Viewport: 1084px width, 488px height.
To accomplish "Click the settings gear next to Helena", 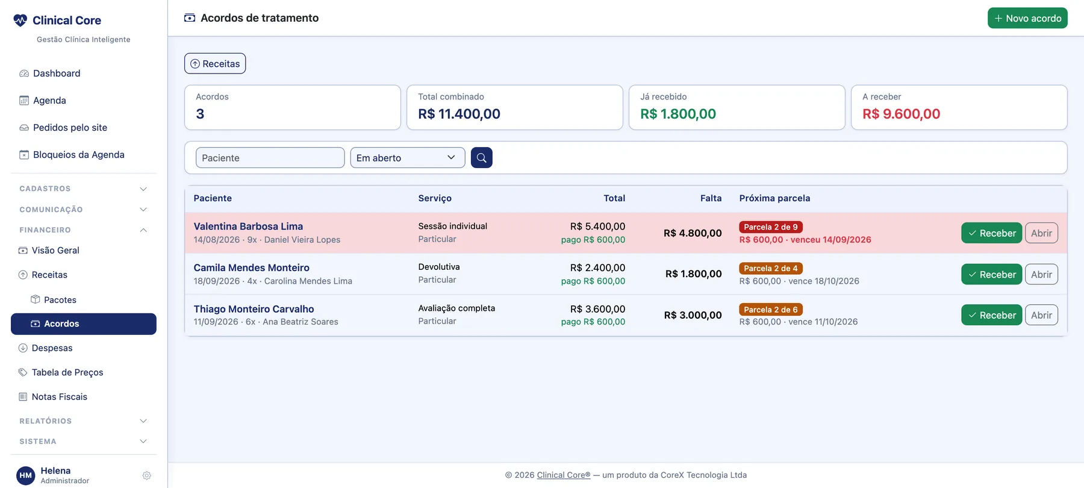I will 146,475.
